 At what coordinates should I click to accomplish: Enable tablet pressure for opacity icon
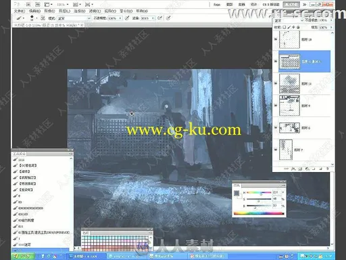click(x=127, y=18)
